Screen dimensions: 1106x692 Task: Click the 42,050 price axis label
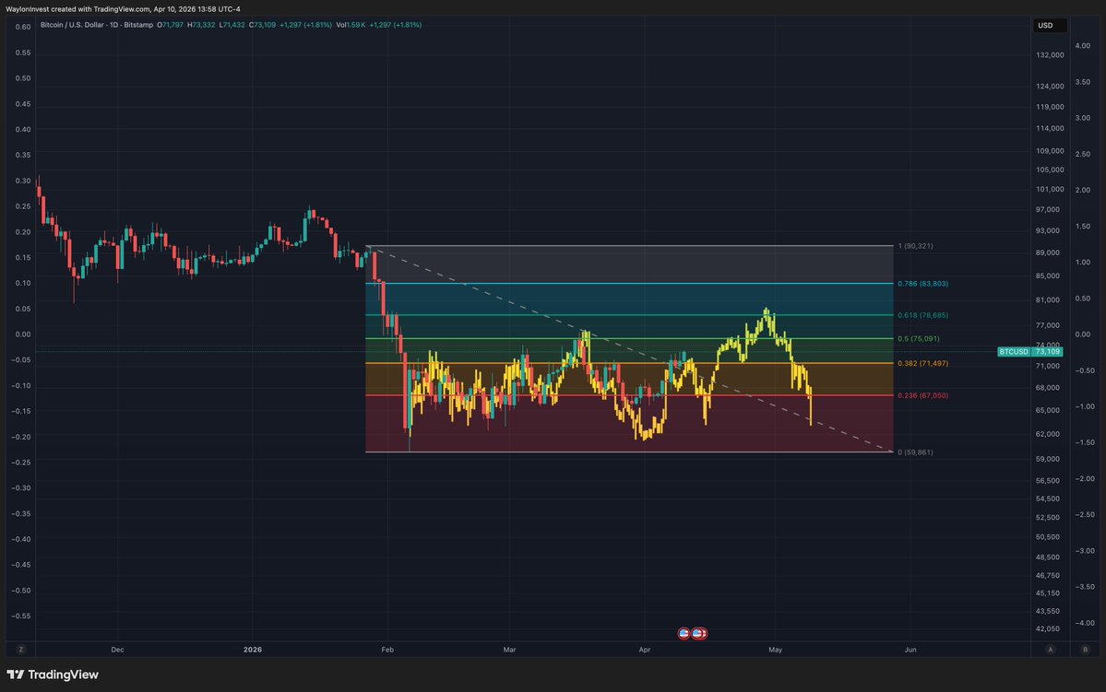point(1048,628)
